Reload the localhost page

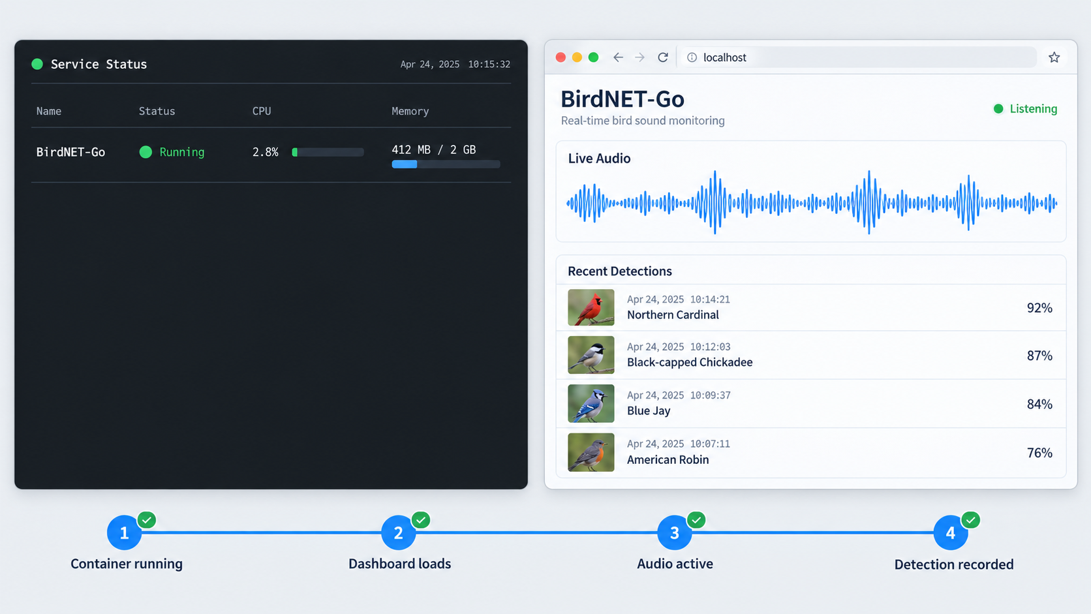[663, 57]
